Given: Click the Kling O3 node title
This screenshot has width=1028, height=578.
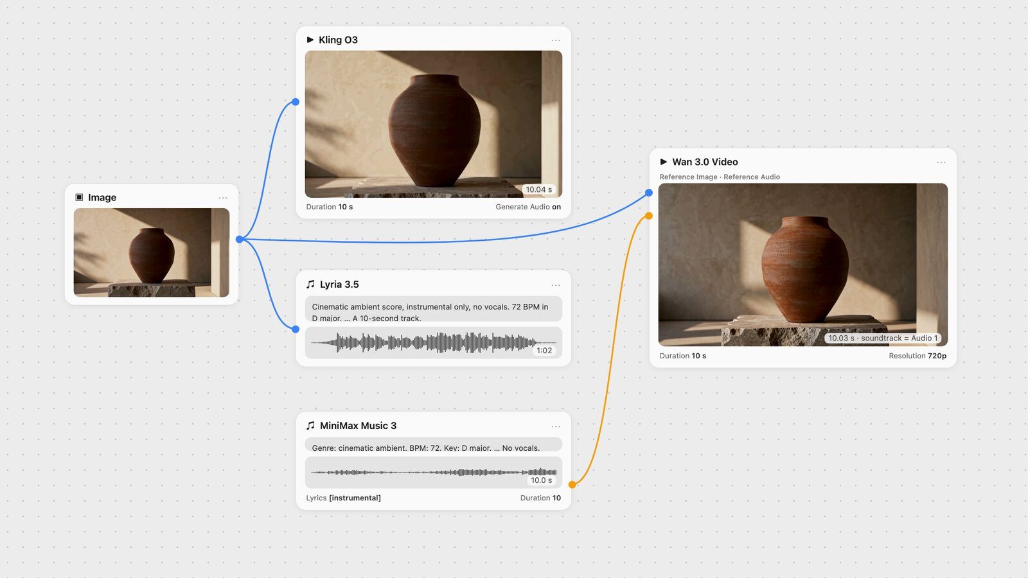Looking at the screenshot, I should pos(338,40).
